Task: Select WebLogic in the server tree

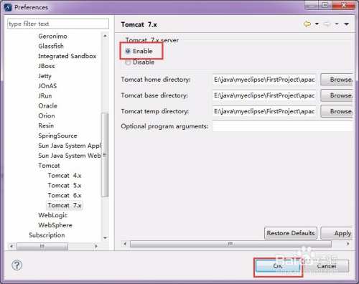Action: click(52, 215)
